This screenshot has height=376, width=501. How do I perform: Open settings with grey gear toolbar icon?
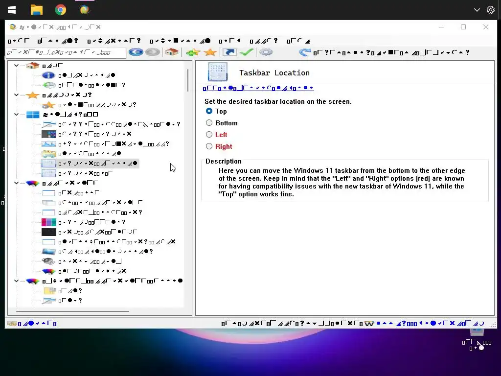point(266,52)
